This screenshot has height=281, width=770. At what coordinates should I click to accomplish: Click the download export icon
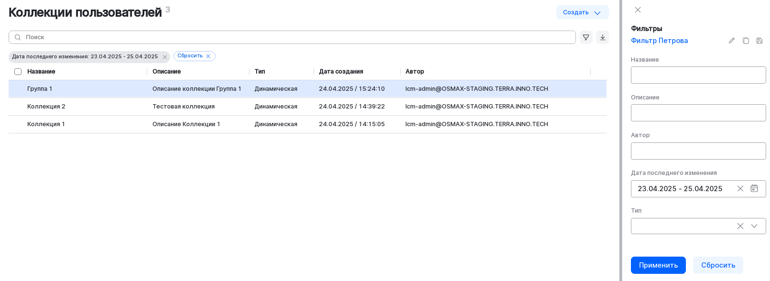tap(602, 37)
